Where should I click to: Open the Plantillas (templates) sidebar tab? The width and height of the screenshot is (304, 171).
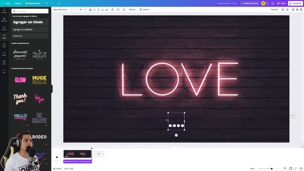tap(4, 11)
